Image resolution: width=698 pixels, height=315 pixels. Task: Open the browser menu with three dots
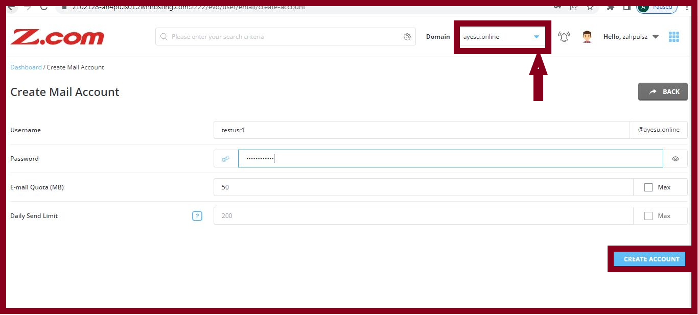[687, 7]
